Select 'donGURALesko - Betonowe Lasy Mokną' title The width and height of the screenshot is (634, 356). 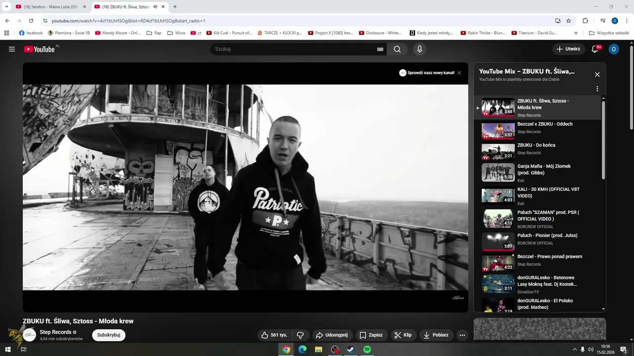pos(547,281)
